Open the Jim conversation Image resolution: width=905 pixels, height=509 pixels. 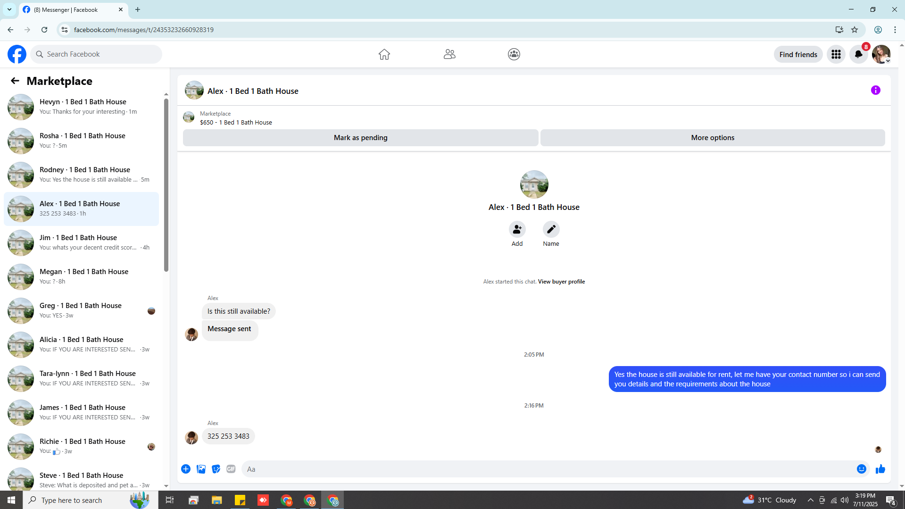(81, 243)
